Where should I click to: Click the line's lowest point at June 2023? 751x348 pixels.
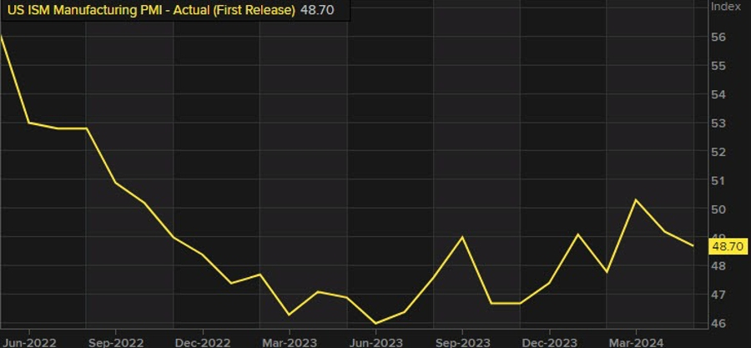pyautogui.click(x=375, y=324)
